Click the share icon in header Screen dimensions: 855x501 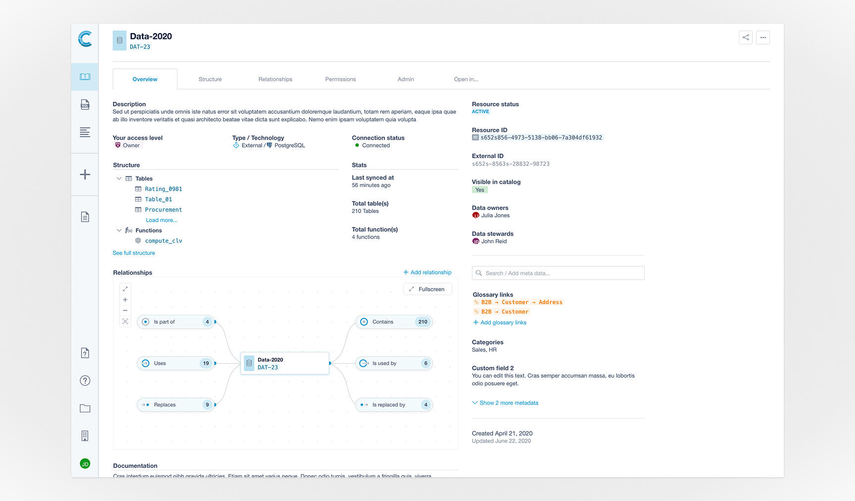click(745, 38)
